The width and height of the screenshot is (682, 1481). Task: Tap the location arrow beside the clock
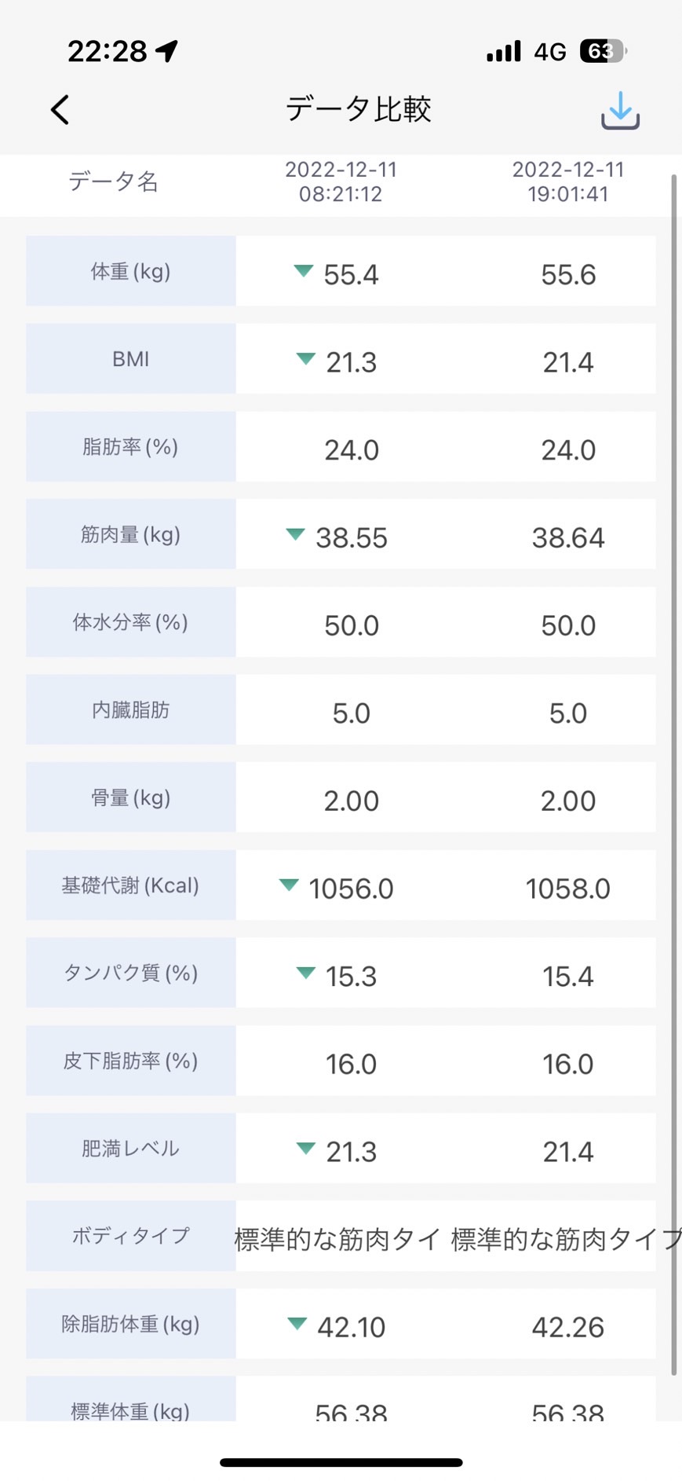[x=167, y=51]
